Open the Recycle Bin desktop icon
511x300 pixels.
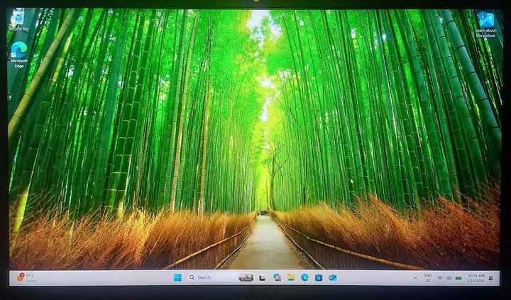tap(18, 20)
